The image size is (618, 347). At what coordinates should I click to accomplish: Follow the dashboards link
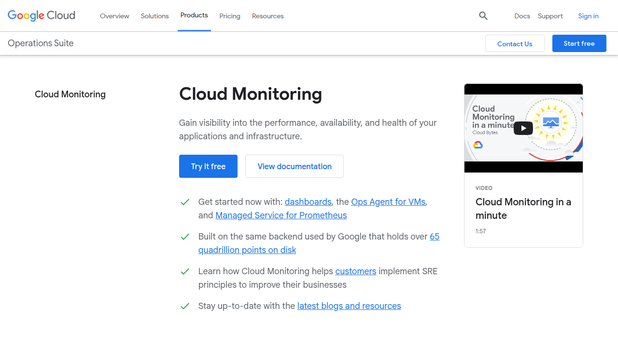pyautogui.click(x=308, y=202)
